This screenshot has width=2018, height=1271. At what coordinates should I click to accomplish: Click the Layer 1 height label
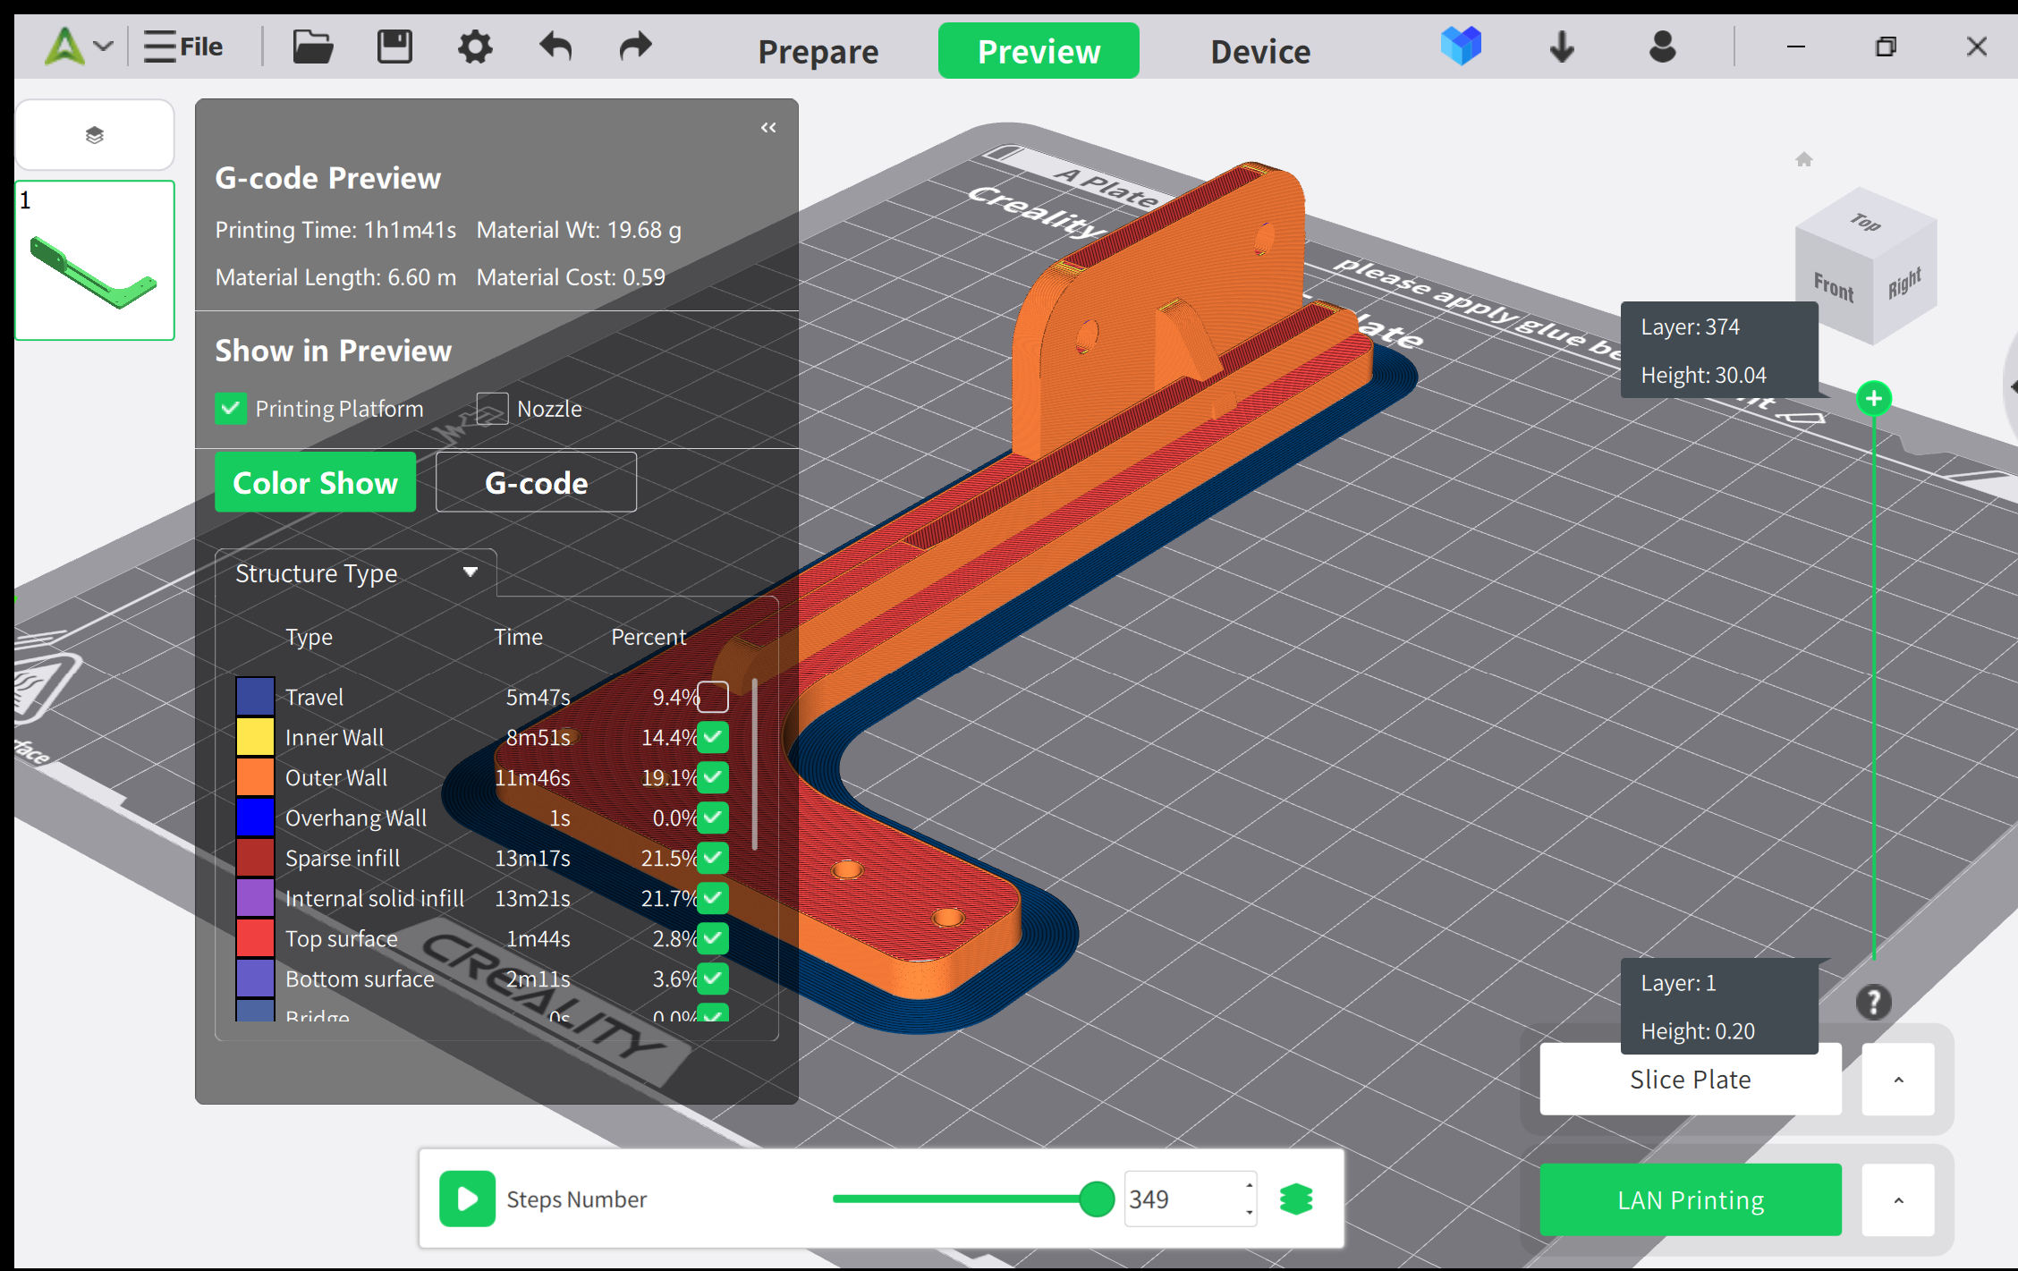(1718, 1007)
